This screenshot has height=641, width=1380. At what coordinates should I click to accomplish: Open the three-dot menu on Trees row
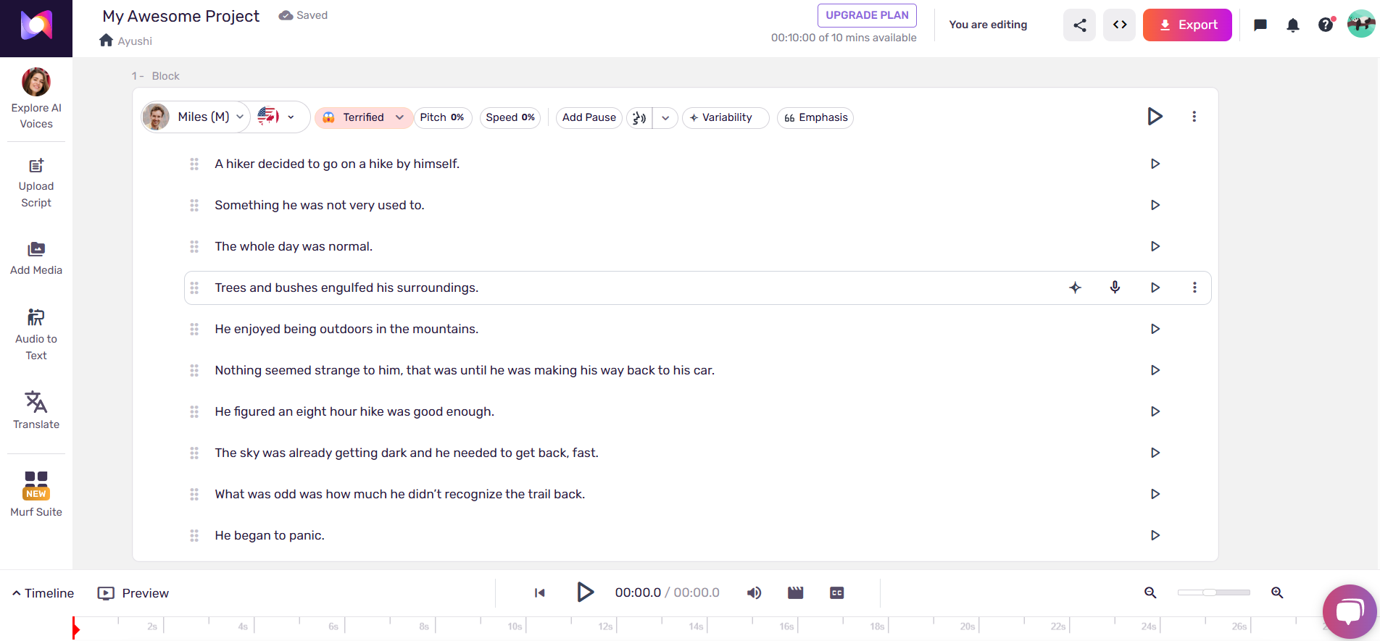pos(1194,288)
